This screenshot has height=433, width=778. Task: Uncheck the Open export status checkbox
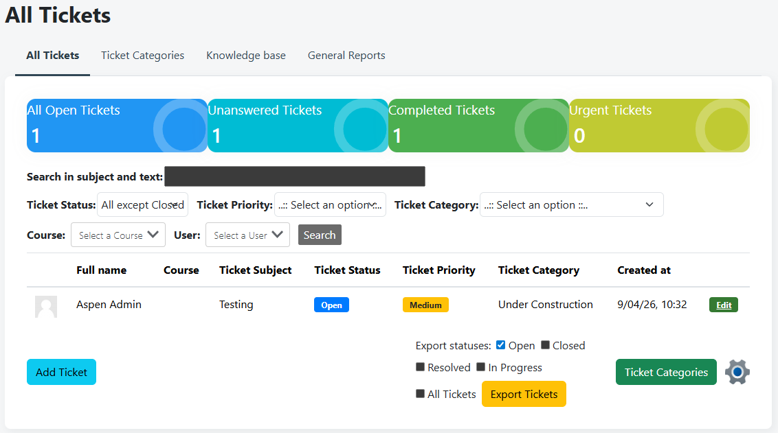[x=501, y=345]
